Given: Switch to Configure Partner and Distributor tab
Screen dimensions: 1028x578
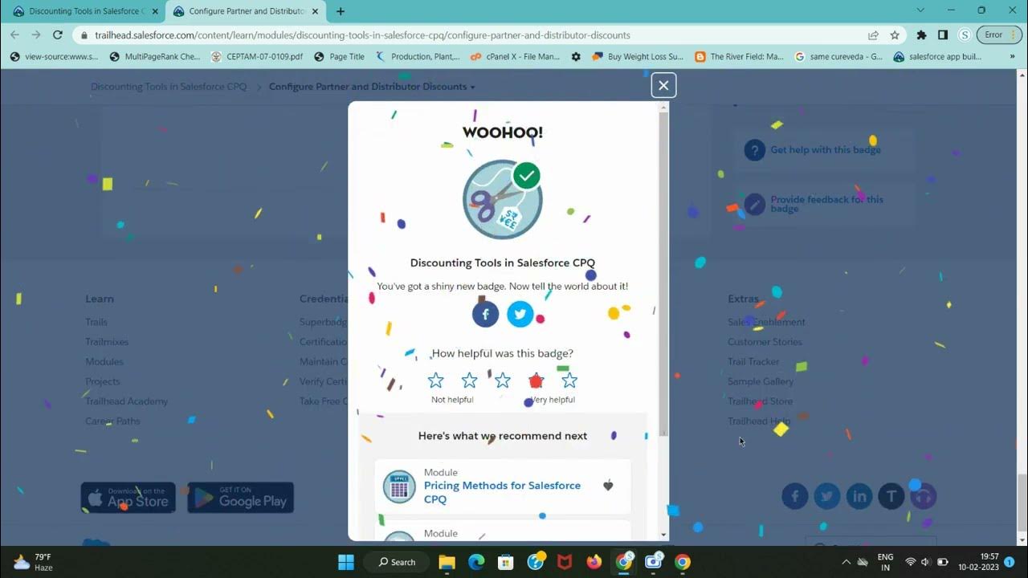Looking at the screenshot, I should pos(245,11).
